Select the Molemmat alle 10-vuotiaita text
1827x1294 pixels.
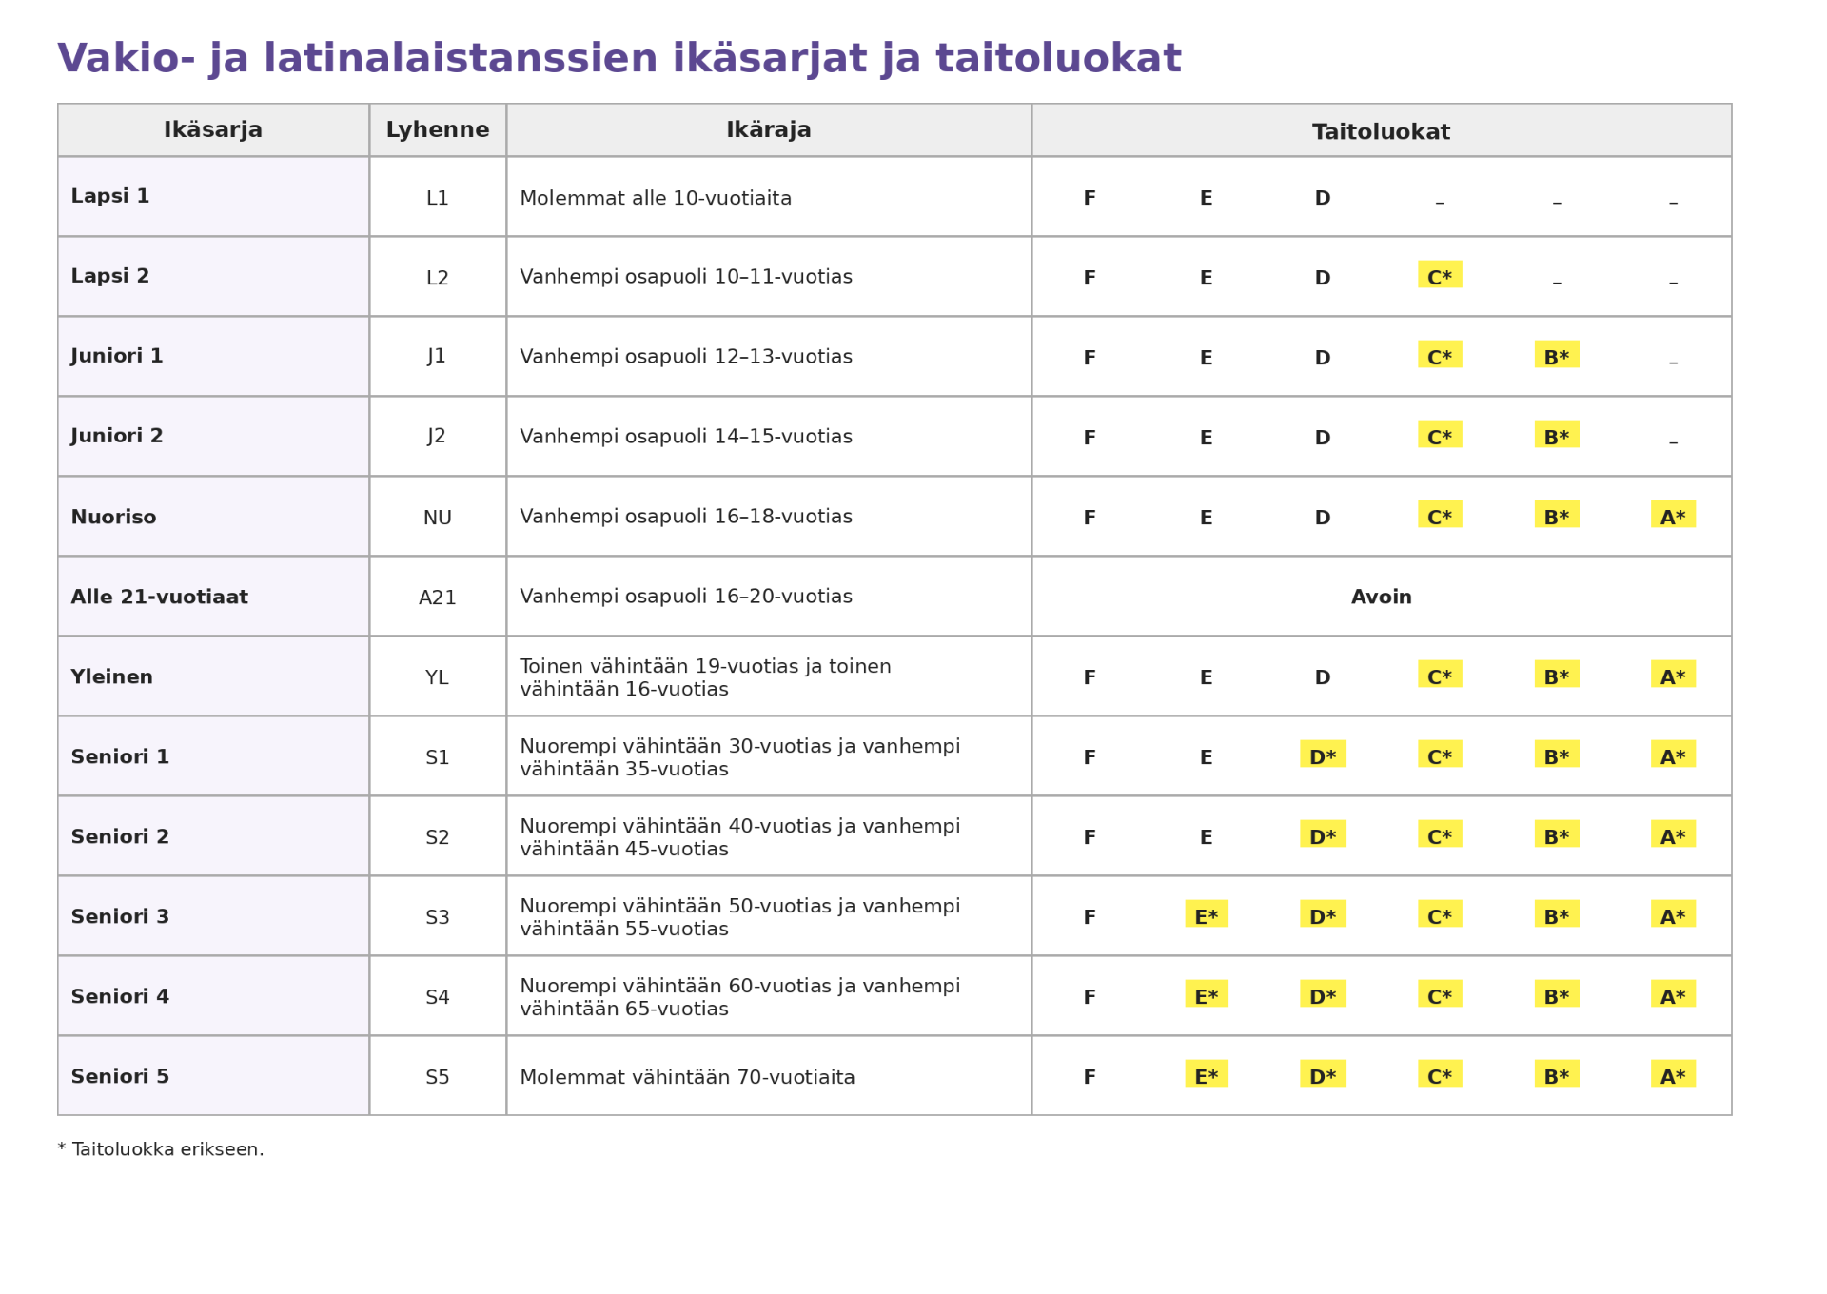656,198
